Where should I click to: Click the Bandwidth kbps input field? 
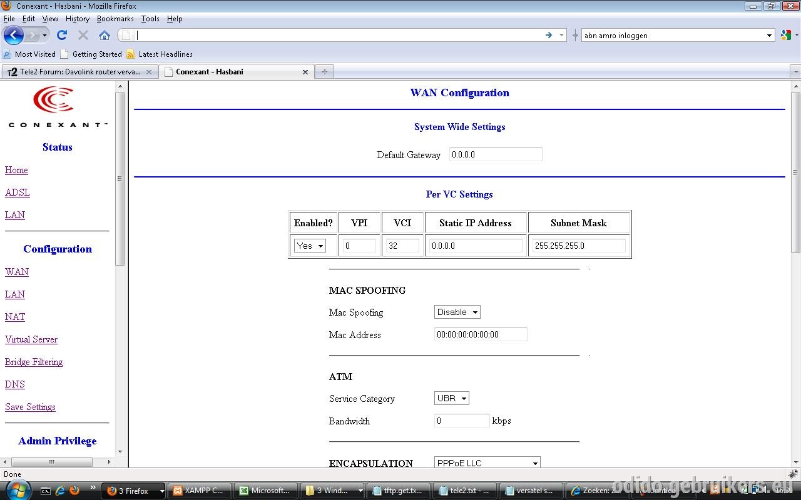point(462,421)
